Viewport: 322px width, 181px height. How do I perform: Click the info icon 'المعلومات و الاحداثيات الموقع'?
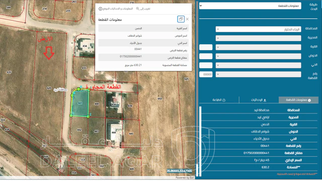click(x=116, y=9)
